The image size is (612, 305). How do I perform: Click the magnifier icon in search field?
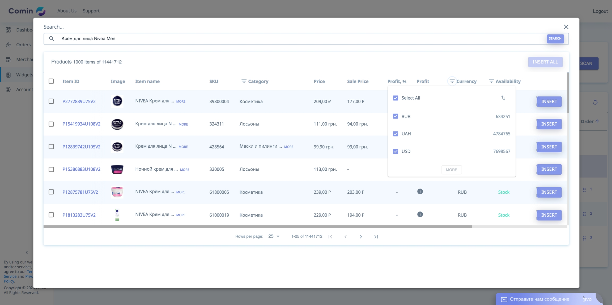coord(52,39)
